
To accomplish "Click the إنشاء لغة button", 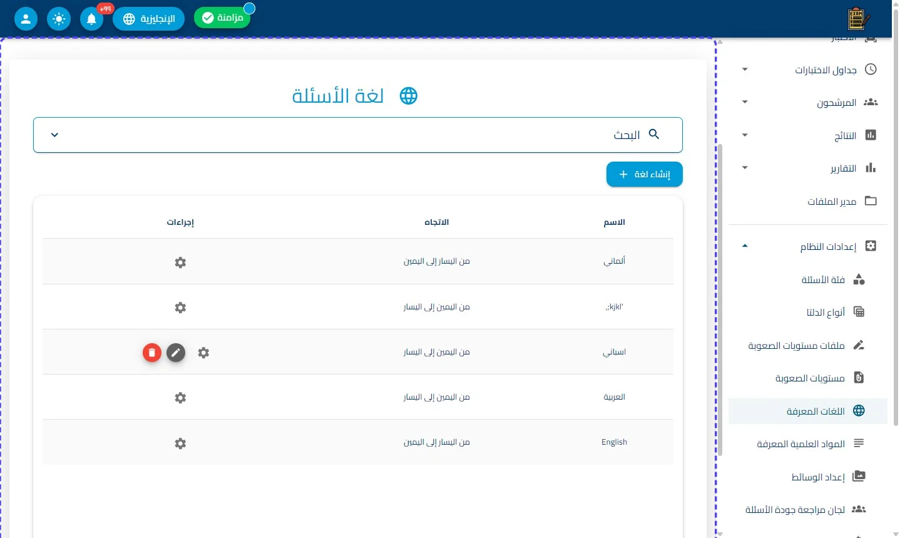I will [645, 174].
